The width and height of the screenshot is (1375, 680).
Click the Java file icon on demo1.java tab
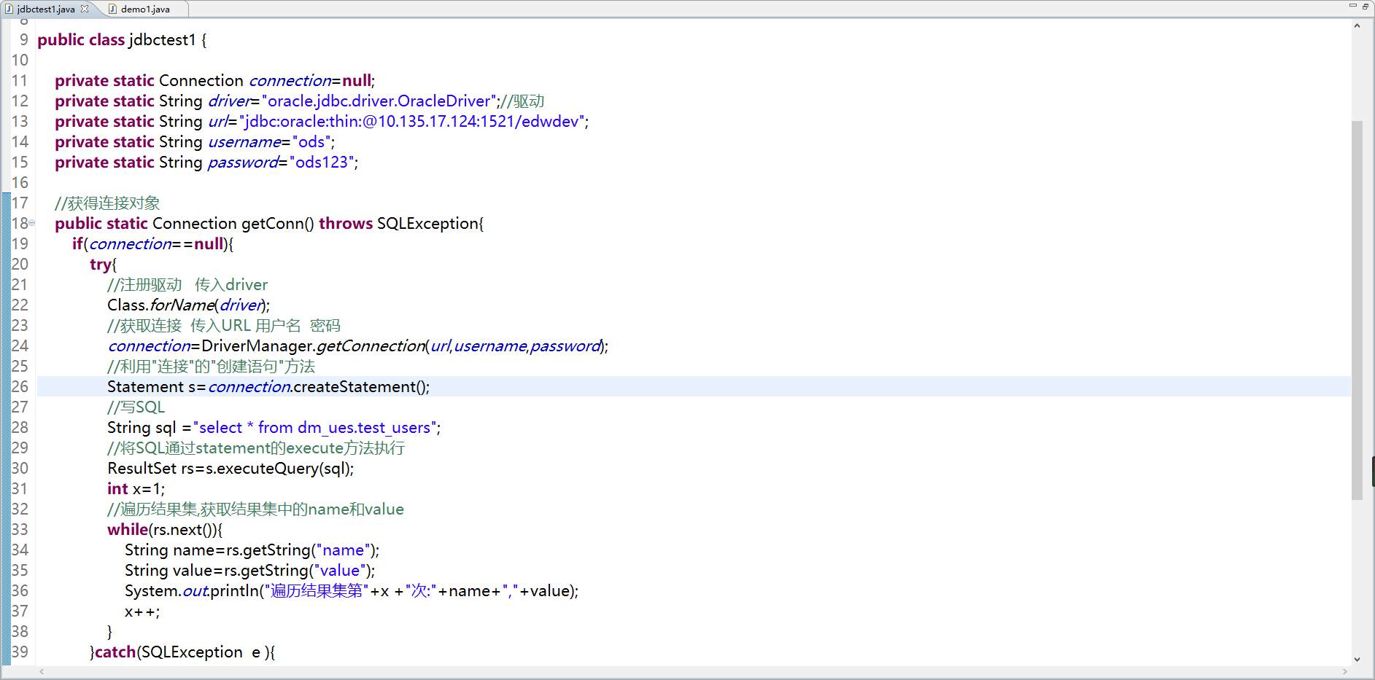[x=112, y=9]
